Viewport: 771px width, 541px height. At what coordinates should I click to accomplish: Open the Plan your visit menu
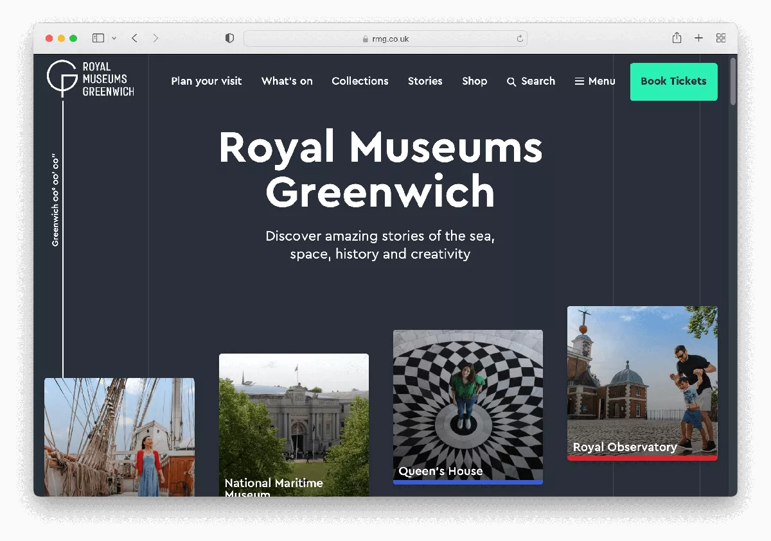206,81
